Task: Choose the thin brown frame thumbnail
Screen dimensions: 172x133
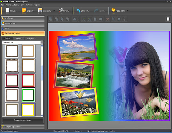Action: (28, 66)
